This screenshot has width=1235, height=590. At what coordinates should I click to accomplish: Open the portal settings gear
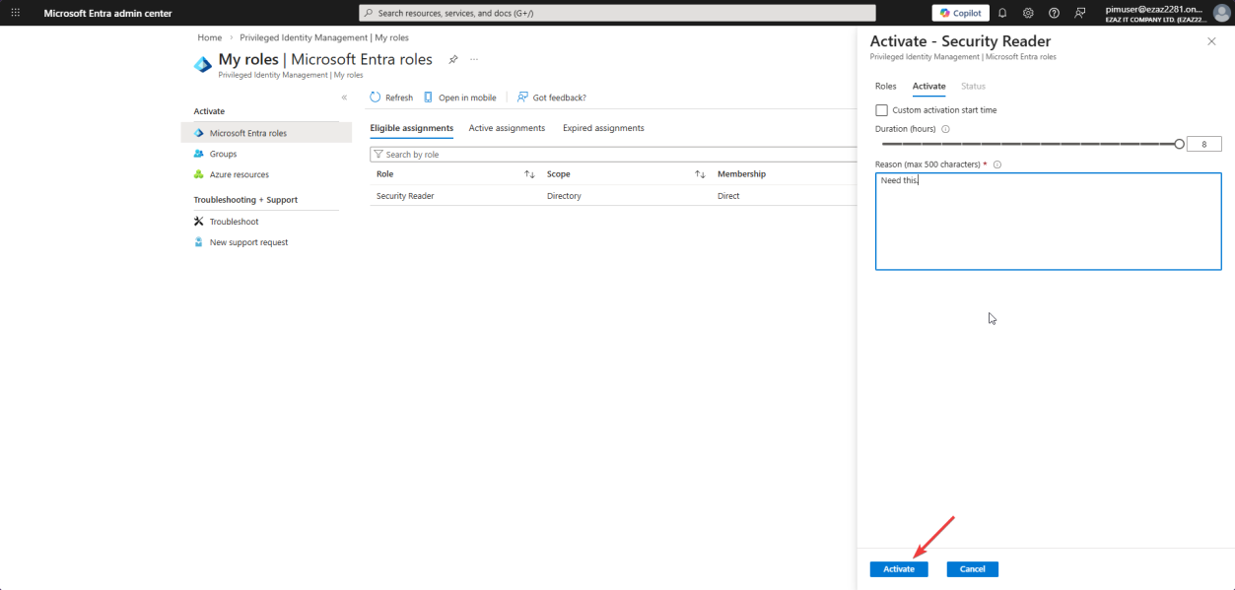(1028, 13)
